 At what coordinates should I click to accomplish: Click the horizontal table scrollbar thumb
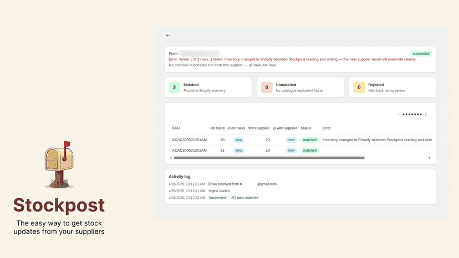(269, 158)
